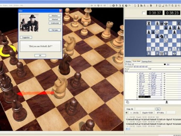Click the Fritz 10 engine name label

click(130, 109)
